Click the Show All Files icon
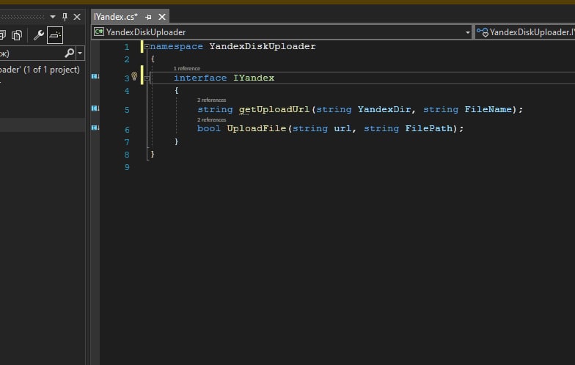Image resolution: width=575 pixels, height=365 pixels. pos(17,35)
